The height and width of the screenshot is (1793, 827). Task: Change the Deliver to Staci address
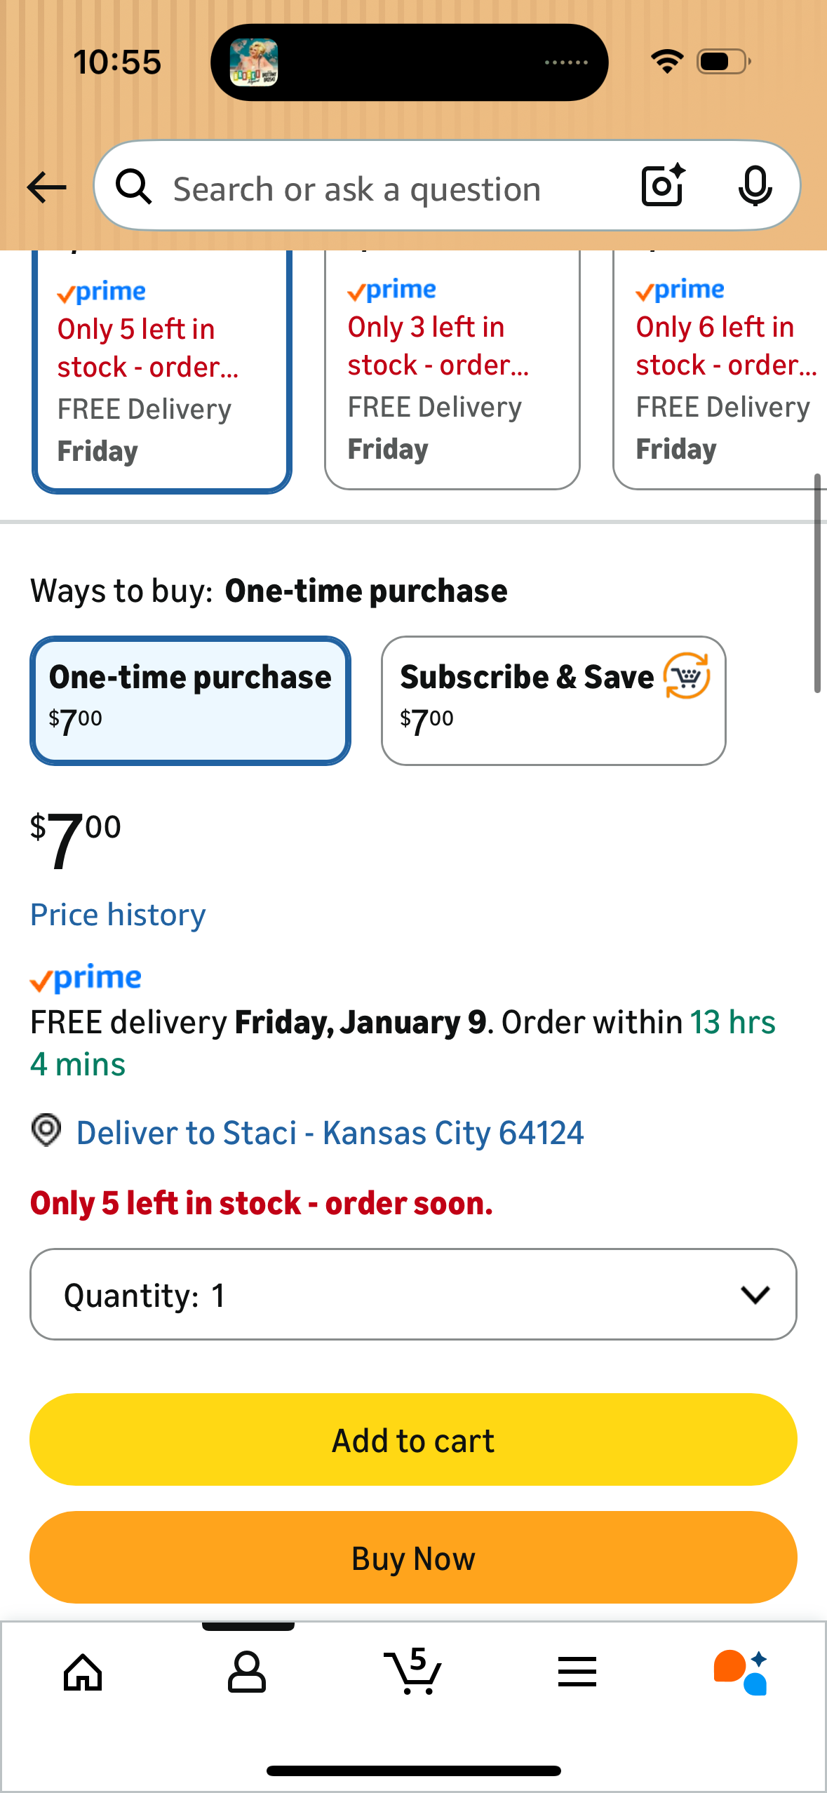click(x=330, y=1133)
